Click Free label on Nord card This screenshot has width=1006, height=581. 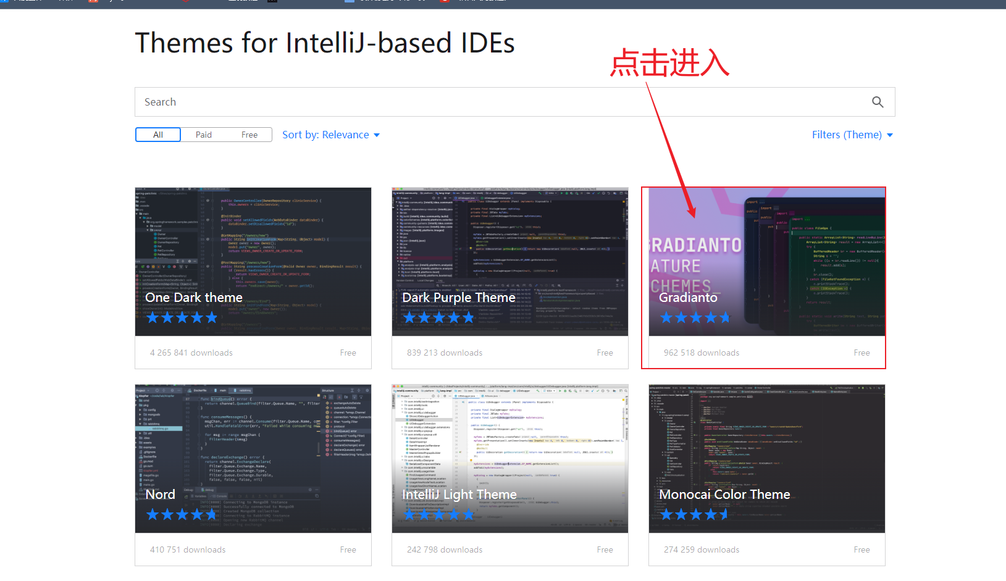[x=348, y=550]
